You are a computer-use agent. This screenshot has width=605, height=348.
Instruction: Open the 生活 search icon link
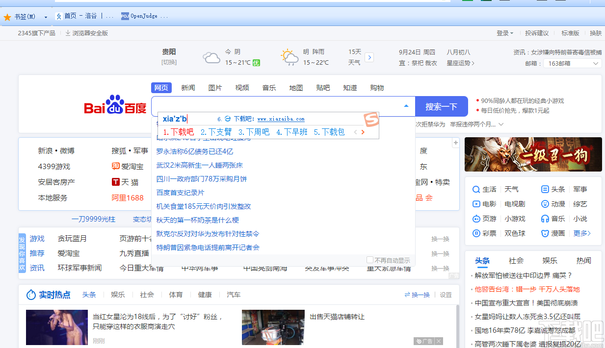475,189
